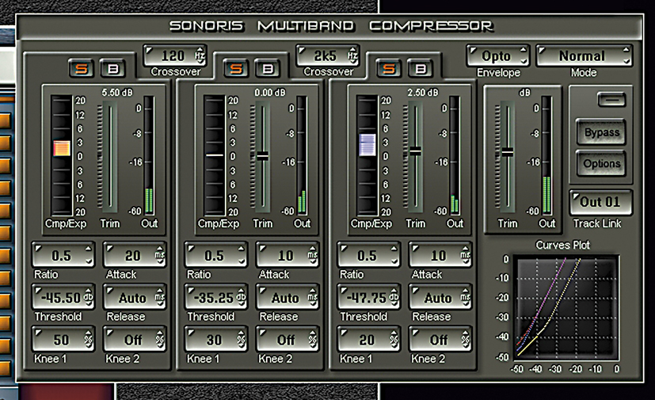Open the 2k5 Hz crossover selector
Image resolution: width=655 pixels, height=400 pixels.
(x=328, y=55)
